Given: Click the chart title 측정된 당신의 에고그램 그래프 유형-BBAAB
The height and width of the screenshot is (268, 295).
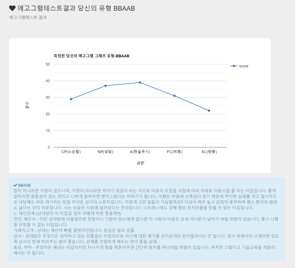Looking at the screenshot, I should [x=91, y=56].
